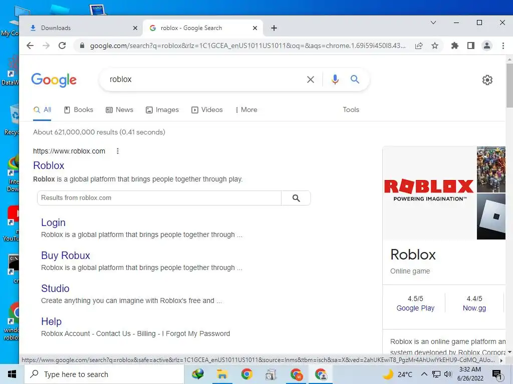513x384 pixels.
Task: Open the Help sitelink
Action: point(52,321)
